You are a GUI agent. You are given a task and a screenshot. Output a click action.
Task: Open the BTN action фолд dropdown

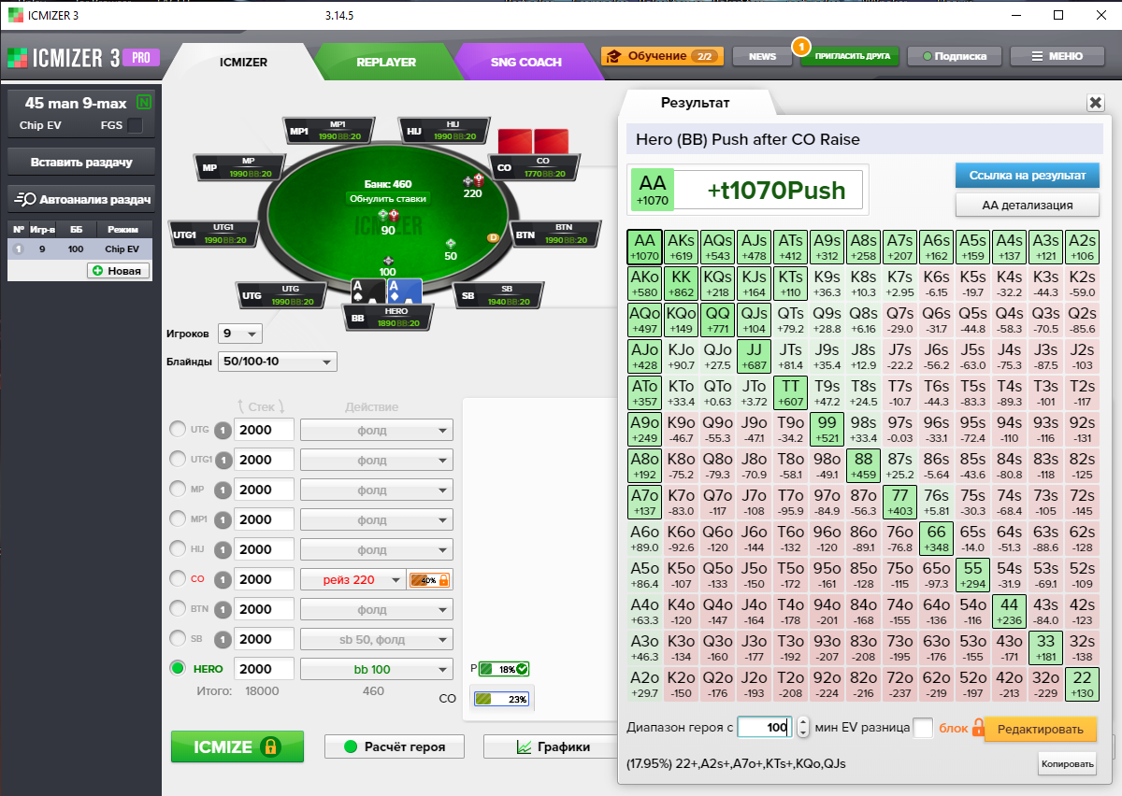coord(377,609)
